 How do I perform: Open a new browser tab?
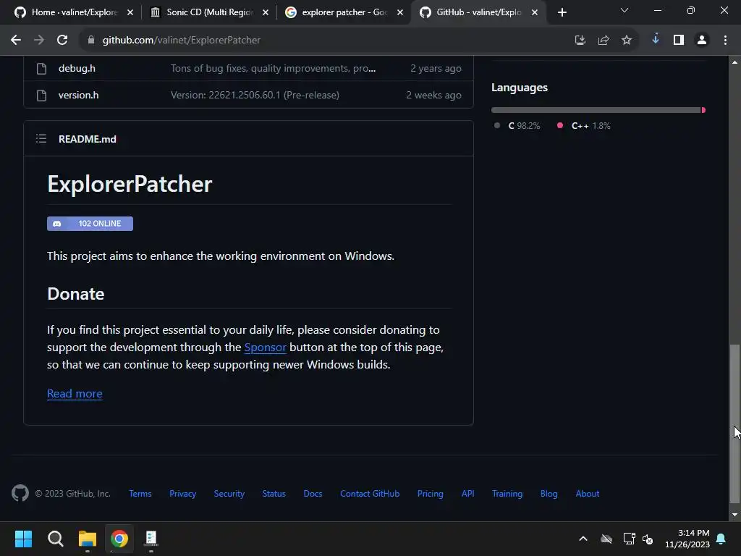click(x=562, y=12)
